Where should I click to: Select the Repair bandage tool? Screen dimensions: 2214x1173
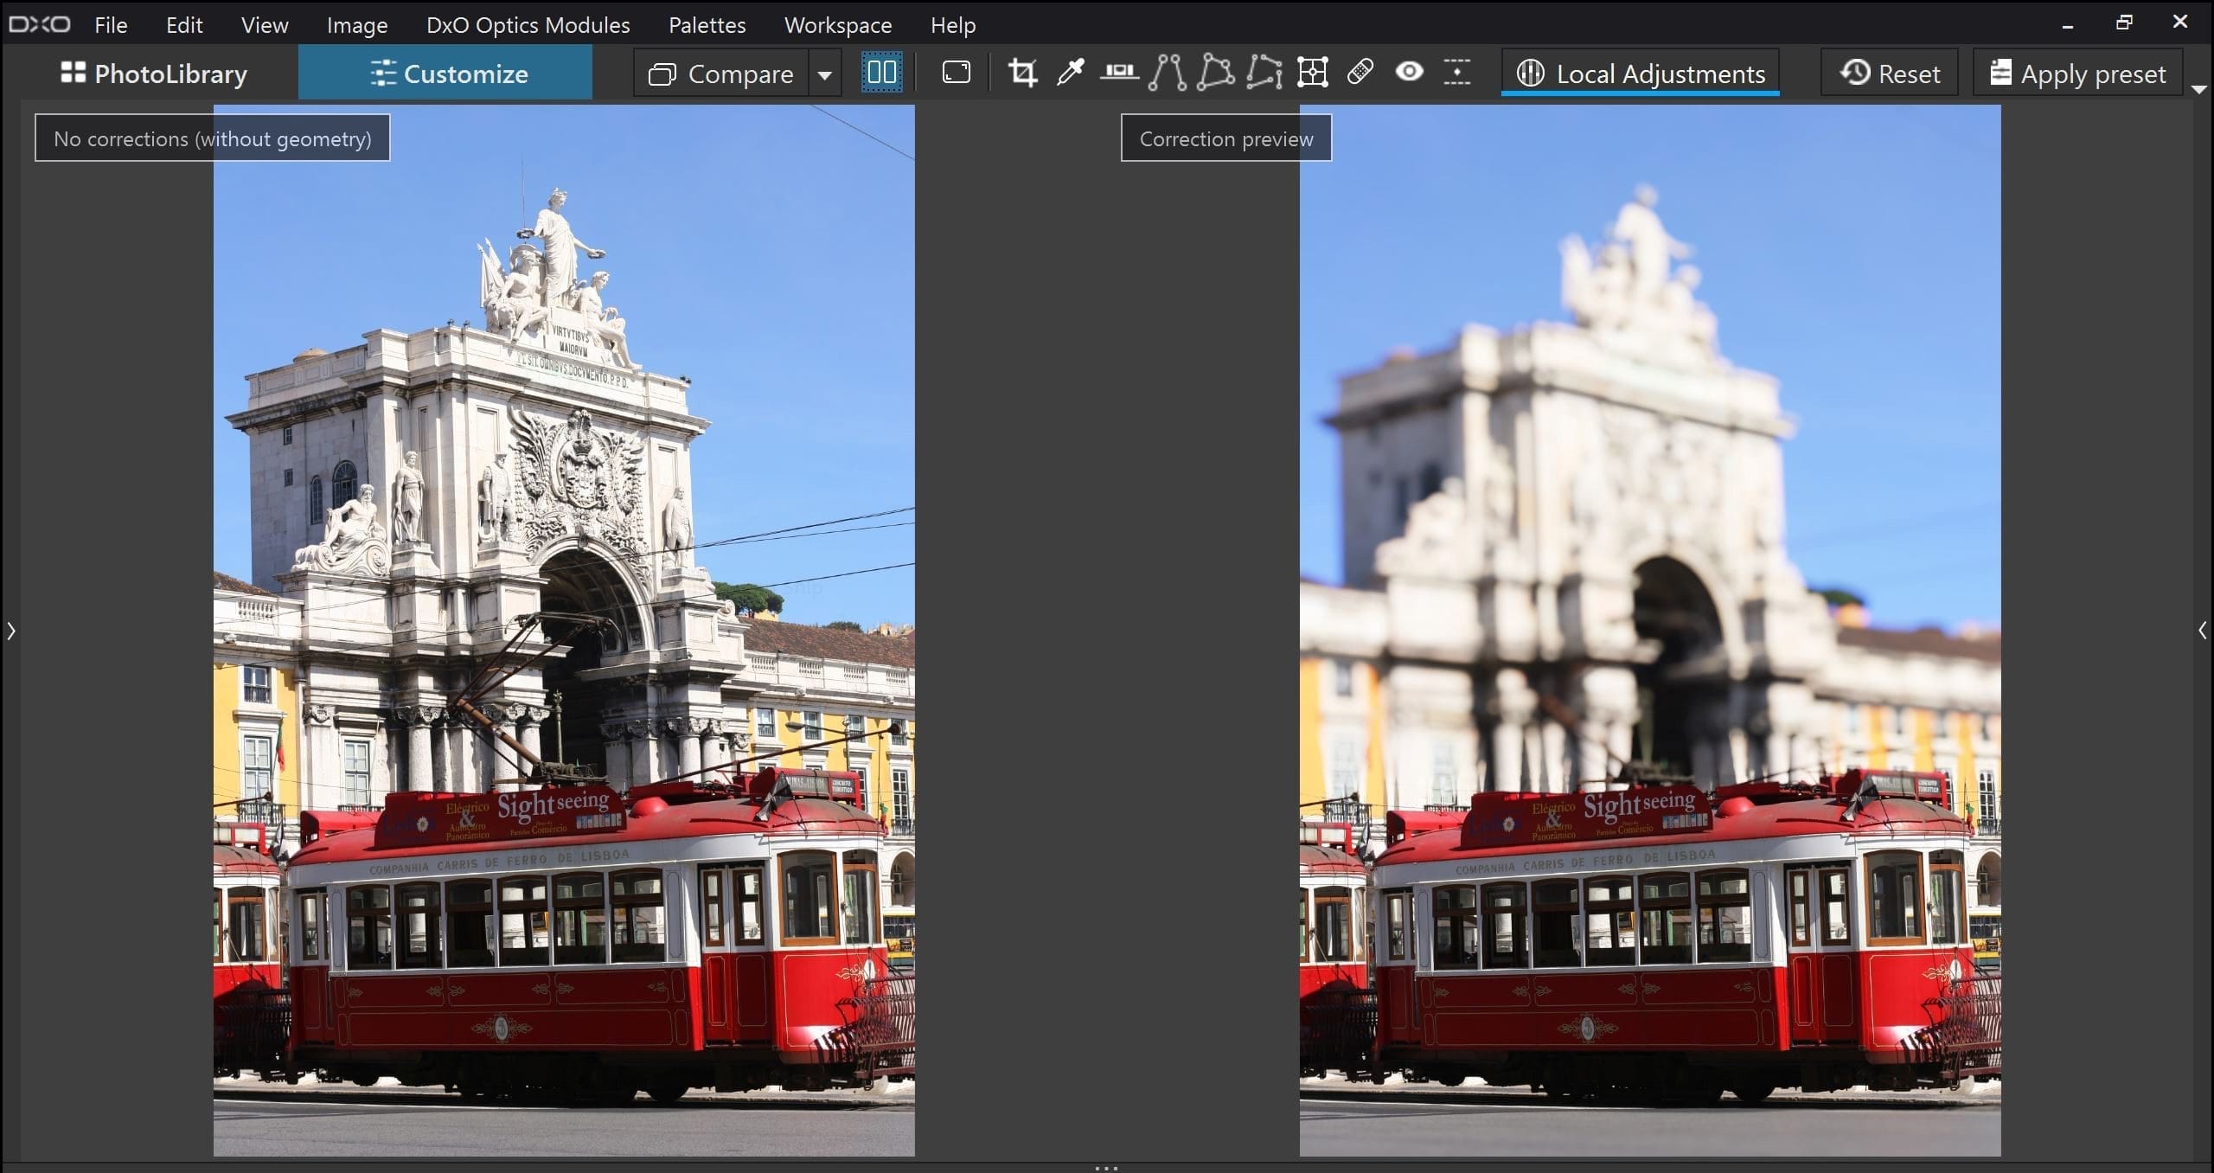(1360, 73)
